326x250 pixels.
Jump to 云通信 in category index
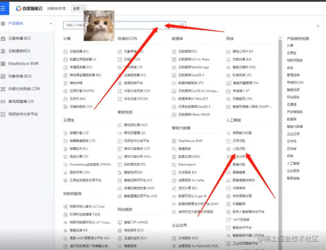click(292, 104)
